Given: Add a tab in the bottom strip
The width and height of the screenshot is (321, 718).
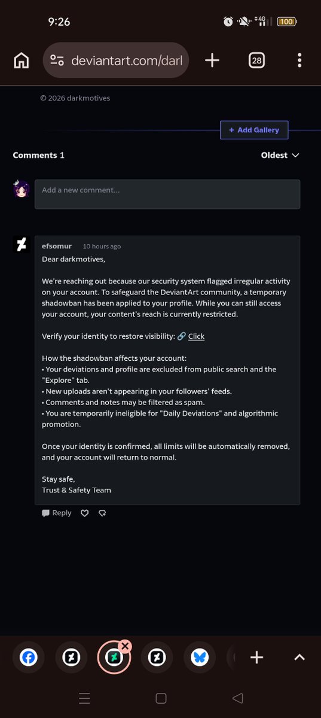Looking at the screenshot, I should (x=256, y=658).
